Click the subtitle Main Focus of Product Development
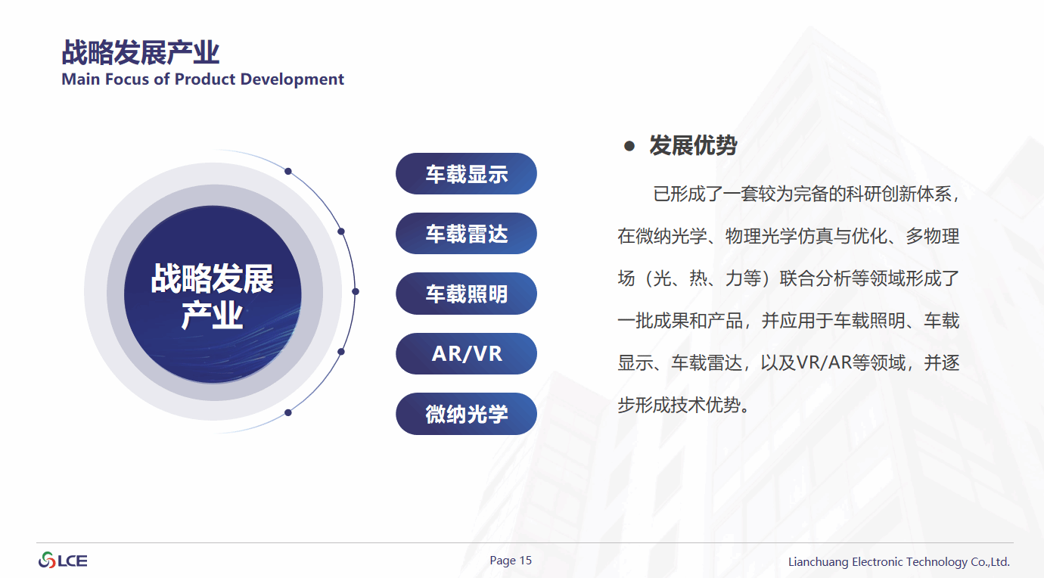 pos(203,79)
